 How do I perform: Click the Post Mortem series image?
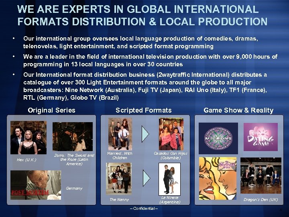click(36, 185)
